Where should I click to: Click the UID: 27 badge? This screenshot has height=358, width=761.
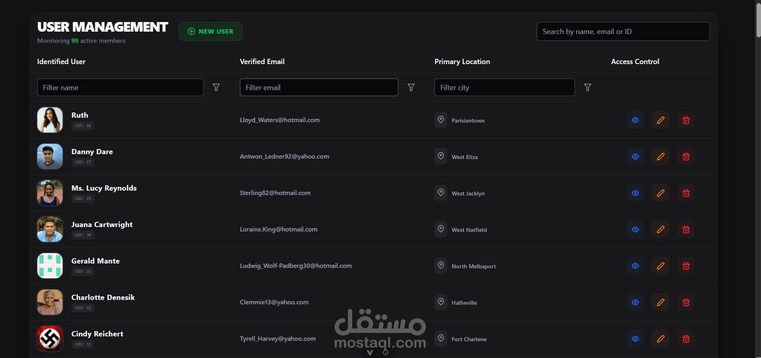point(83,162)
